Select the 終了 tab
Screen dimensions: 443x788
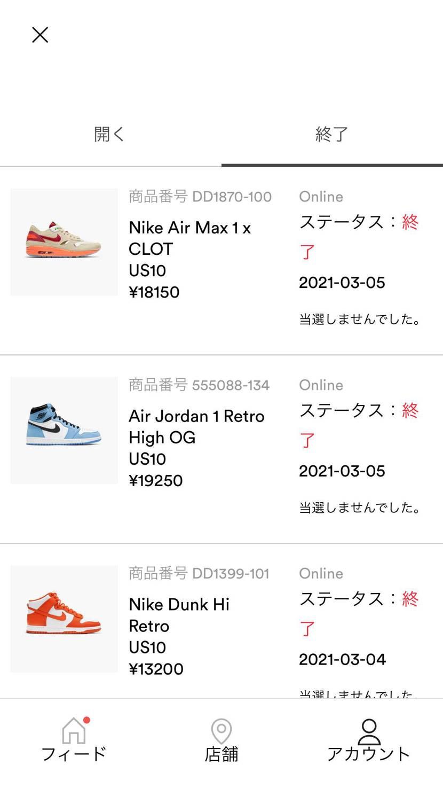click(x=331, y=134)
